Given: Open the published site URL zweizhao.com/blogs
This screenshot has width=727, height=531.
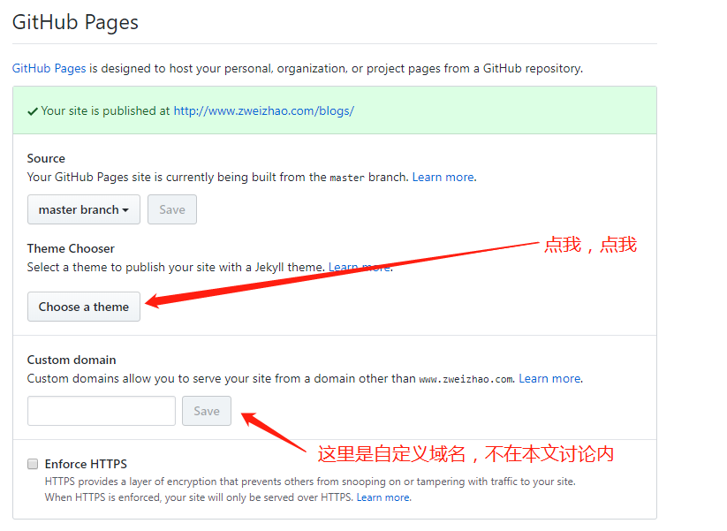Looking at the screenshot, I should pyautogui.click(x=264, y=110).
